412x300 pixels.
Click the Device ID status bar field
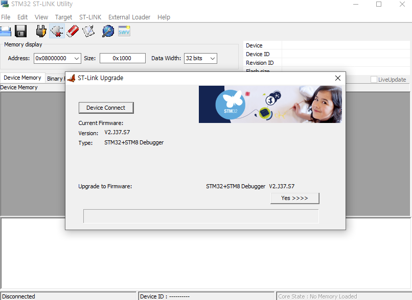click(x=205, y=296)
